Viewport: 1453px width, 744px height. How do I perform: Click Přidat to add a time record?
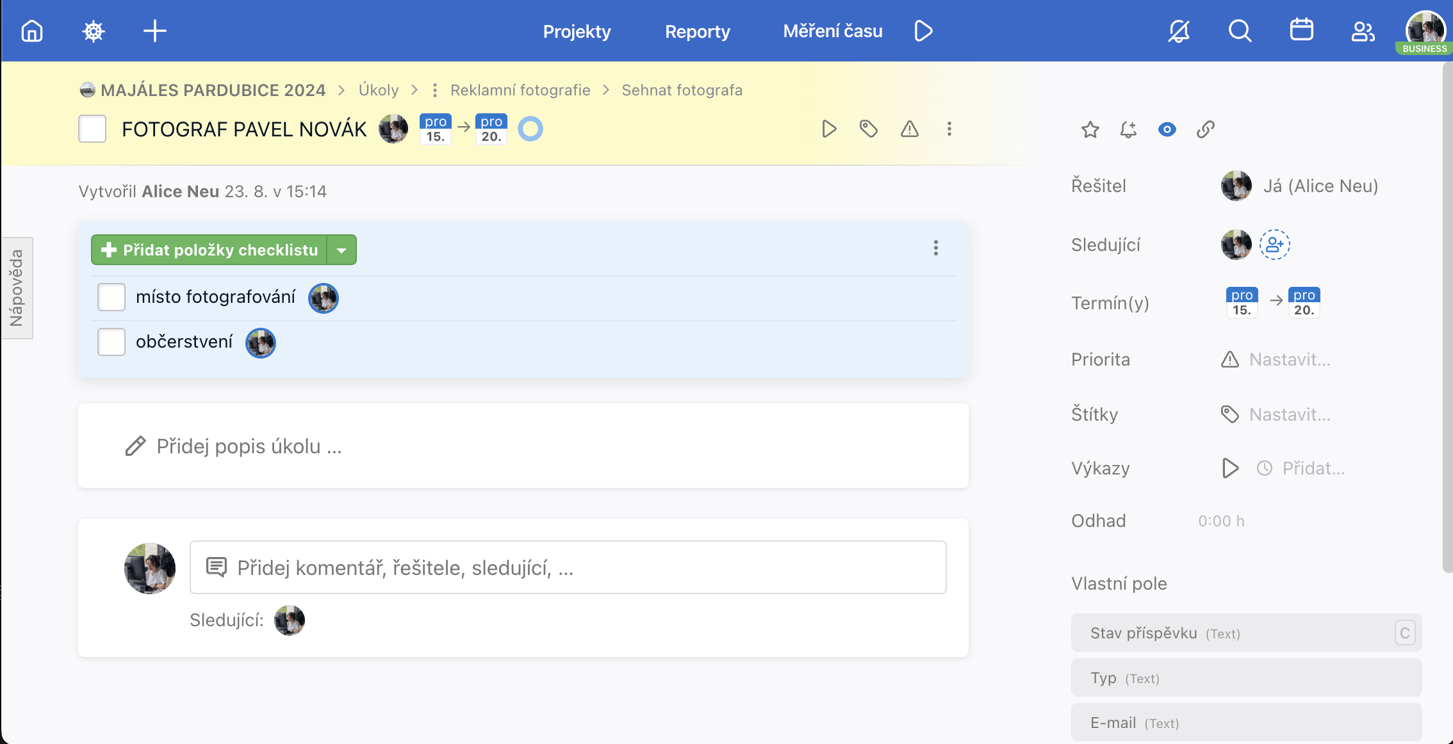(x=1313, y=468)
